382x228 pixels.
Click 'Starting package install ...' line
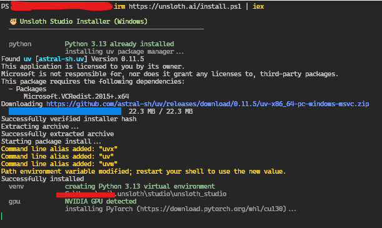(51, 142)
